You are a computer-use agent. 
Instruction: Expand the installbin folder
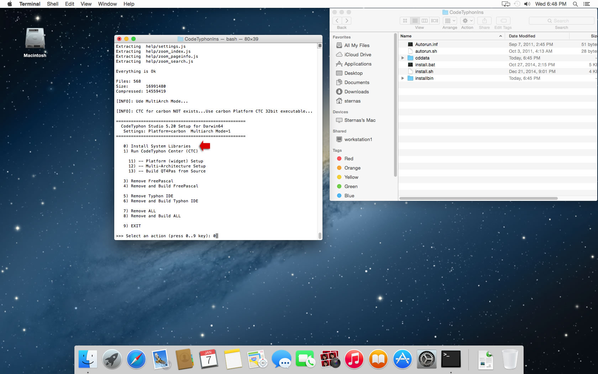(x=403, y=78)
